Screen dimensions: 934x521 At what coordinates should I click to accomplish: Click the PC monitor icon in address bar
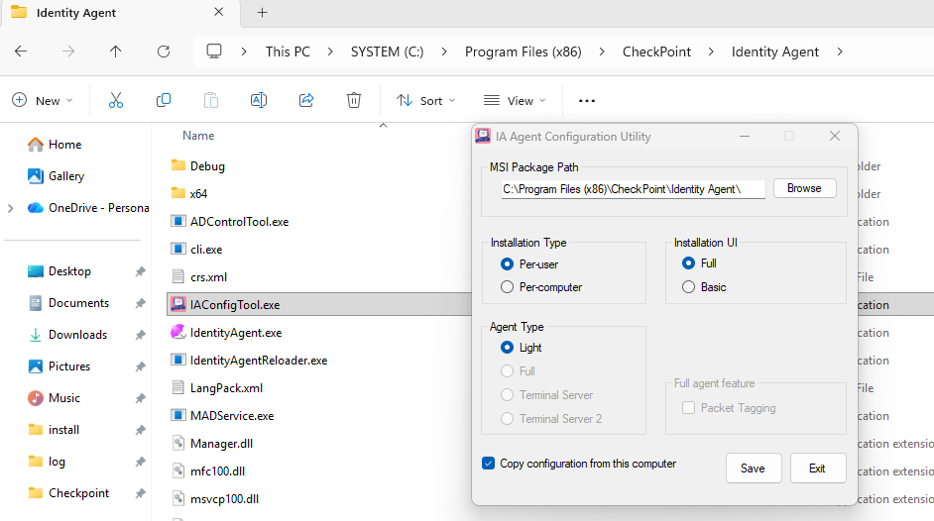click(214, 52)
